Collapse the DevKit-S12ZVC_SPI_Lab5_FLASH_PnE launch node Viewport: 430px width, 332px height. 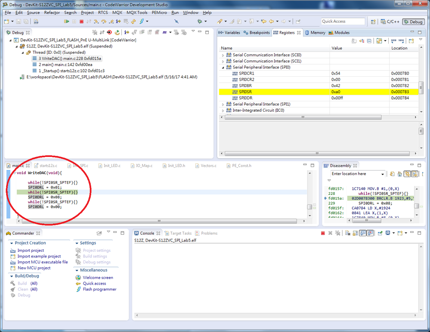[10, 40]
